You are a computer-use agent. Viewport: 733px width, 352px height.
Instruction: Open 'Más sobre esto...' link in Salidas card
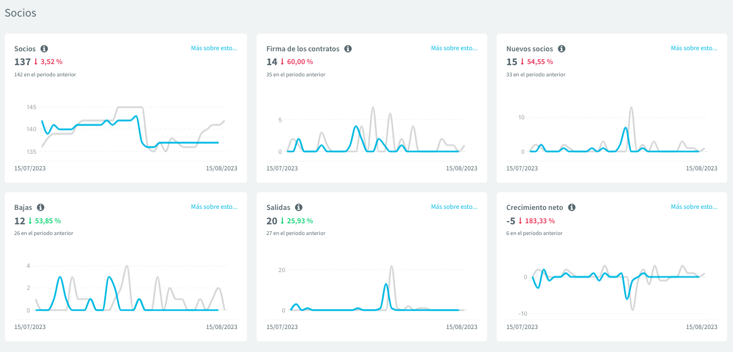pos(454,207)
